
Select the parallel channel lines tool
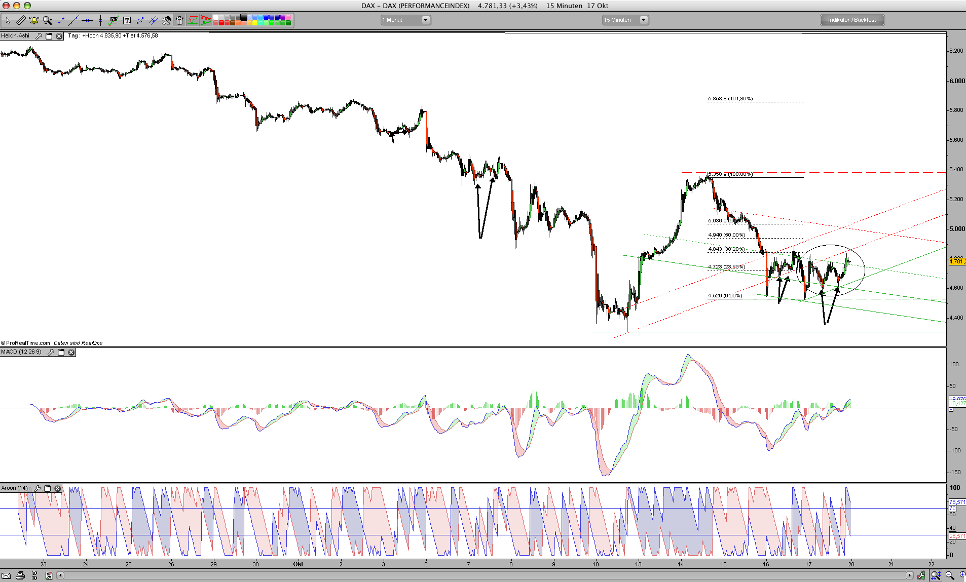click(x=153, y=20)
